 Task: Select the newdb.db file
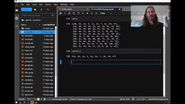[x=37, y=43]
